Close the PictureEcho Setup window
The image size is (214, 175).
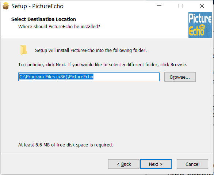tap(202, 6)
